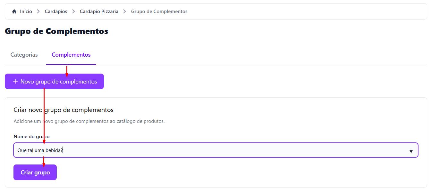Open the Nome do grupo dropdown arrow
This screenshot has width=431, height=192.
coord(411,151)
